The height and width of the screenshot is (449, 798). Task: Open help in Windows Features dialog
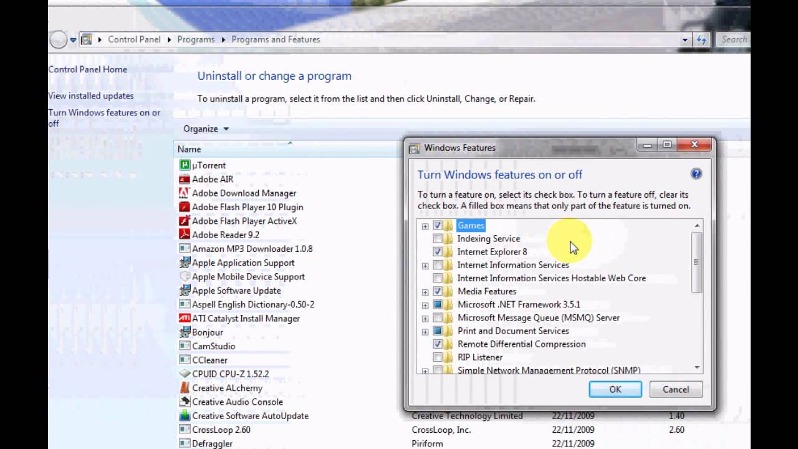click(x=696, y=174)
